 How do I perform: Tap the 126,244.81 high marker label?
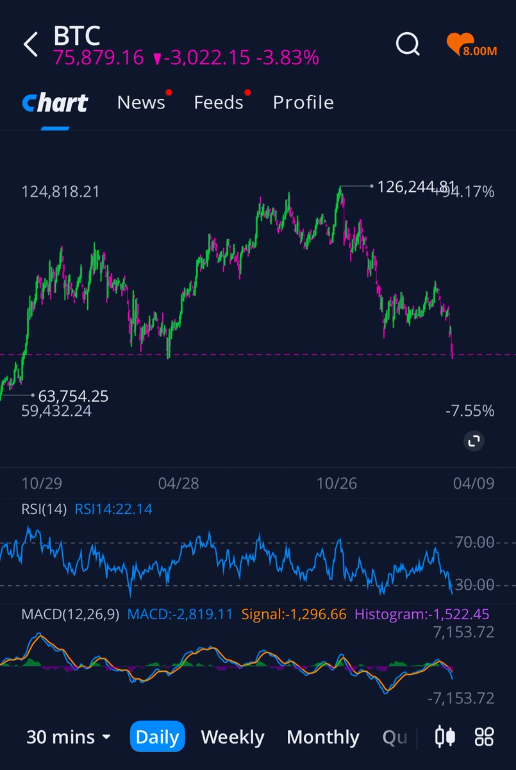tap(417, 187)
